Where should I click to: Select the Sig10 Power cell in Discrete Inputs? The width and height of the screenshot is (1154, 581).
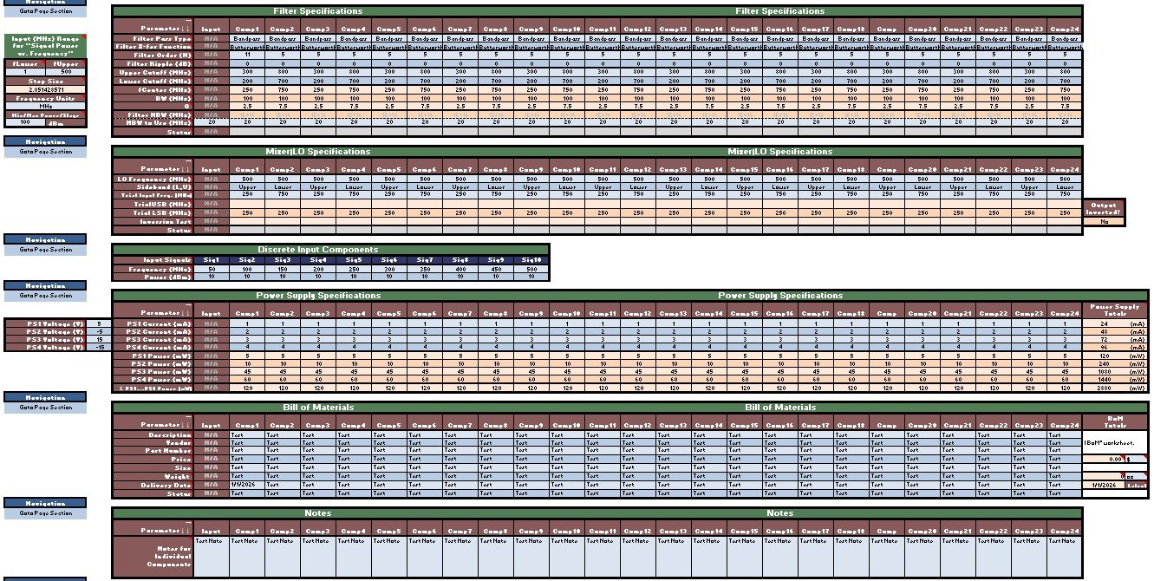tap(531, 277)
